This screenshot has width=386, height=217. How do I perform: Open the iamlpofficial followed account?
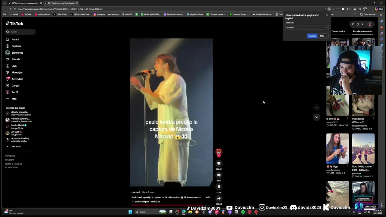coord(16,127)
